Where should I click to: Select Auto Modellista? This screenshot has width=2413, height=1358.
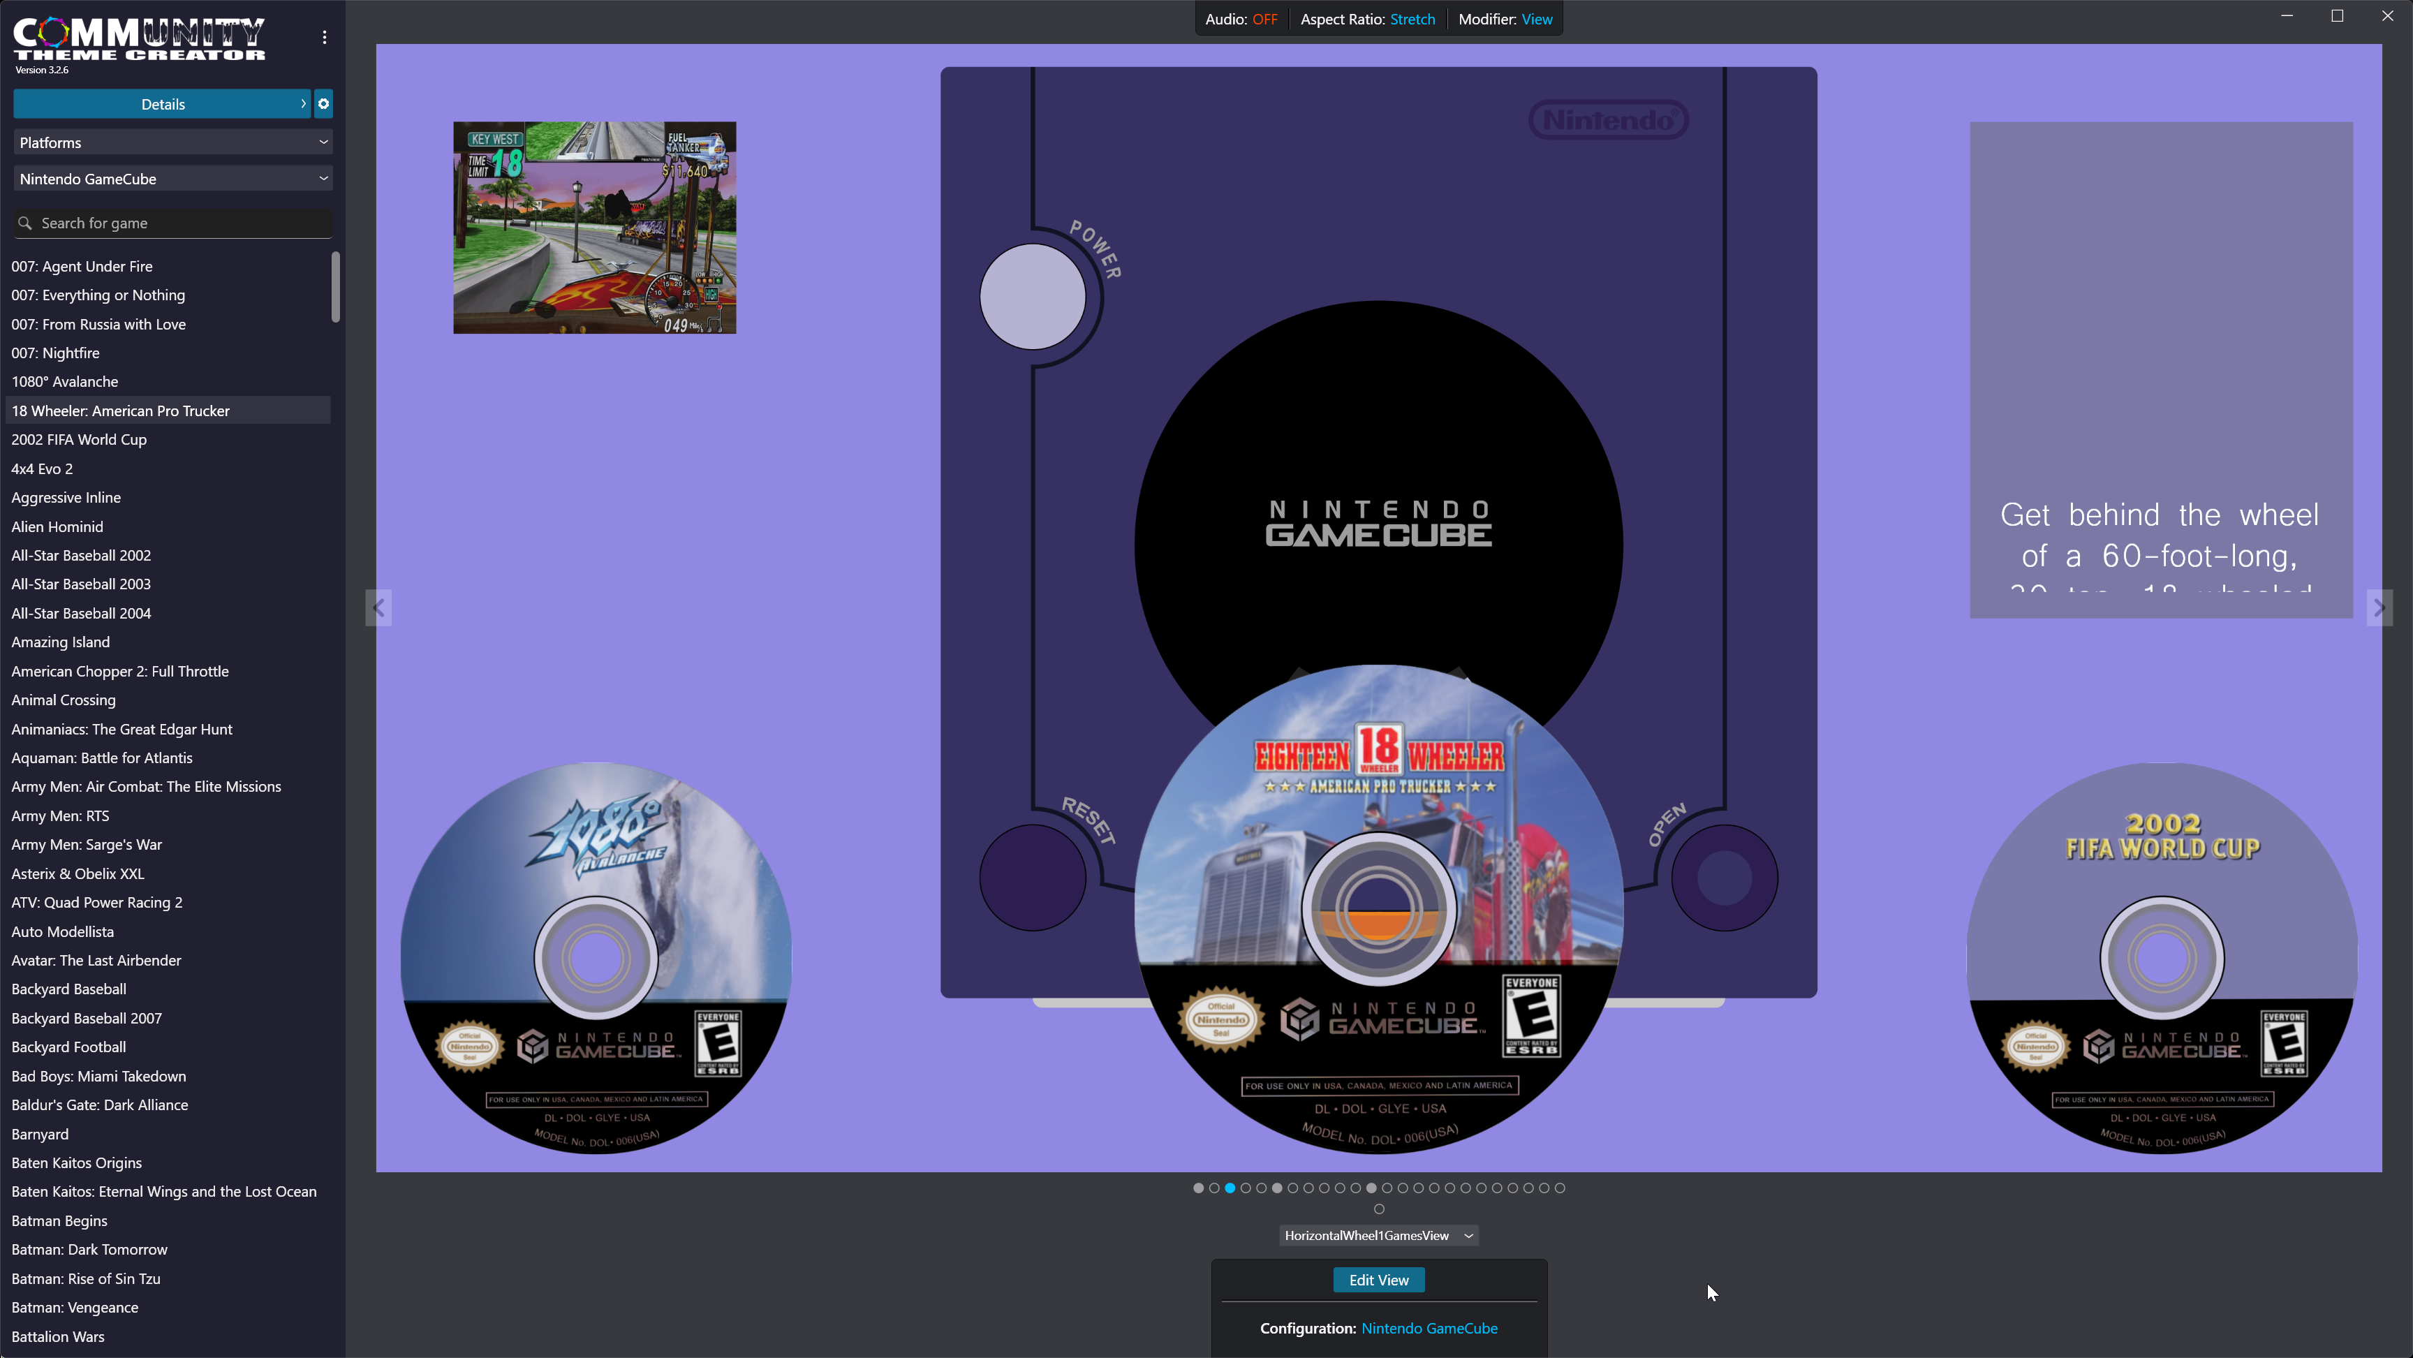pos(63,931)
